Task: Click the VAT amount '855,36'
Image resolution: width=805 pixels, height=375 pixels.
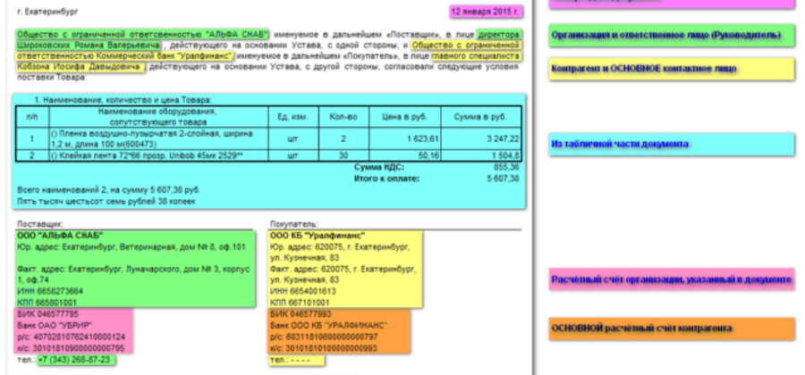Action: pos(505,168)
